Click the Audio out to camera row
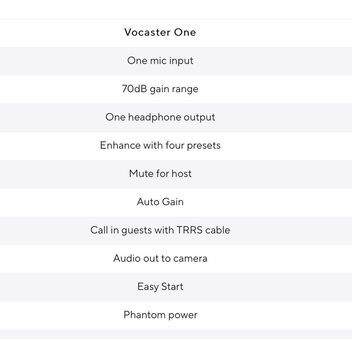This screenshot has height=339, width=352. (x=160, y=258)
